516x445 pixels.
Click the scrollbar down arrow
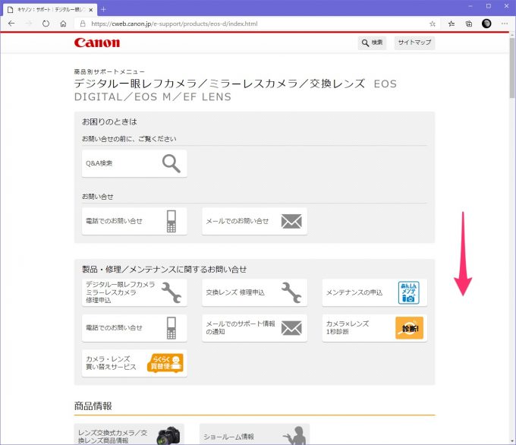click(x=512, y=441)
